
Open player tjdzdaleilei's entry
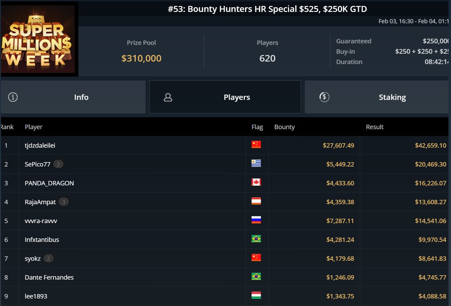coord(40,145)
